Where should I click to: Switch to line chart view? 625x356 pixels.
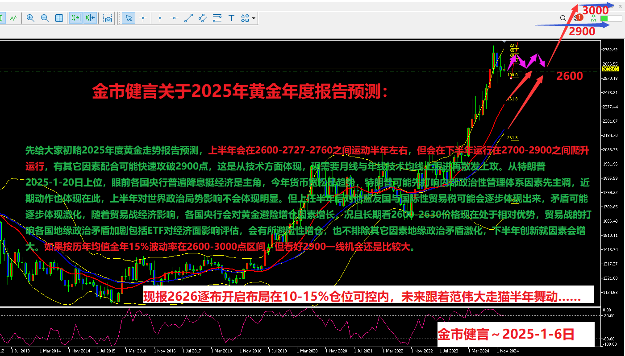[14, 18]
